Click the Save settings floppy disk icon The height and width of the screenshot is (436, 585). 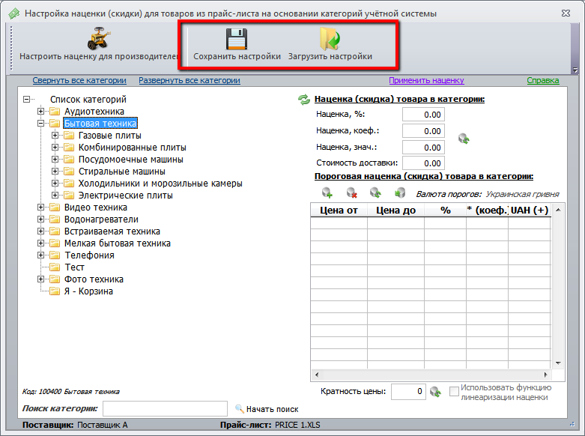tap(237, 39)
